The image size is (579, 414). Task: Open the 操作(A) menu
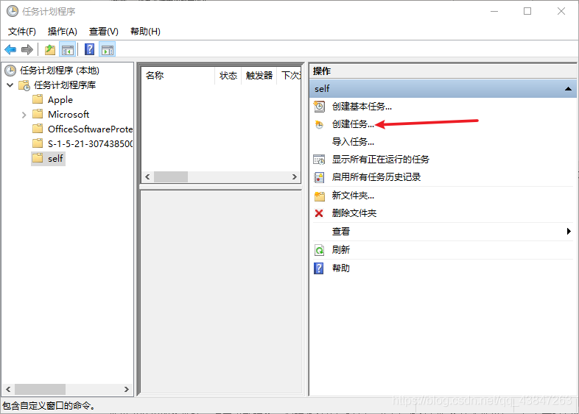(63, 32)
